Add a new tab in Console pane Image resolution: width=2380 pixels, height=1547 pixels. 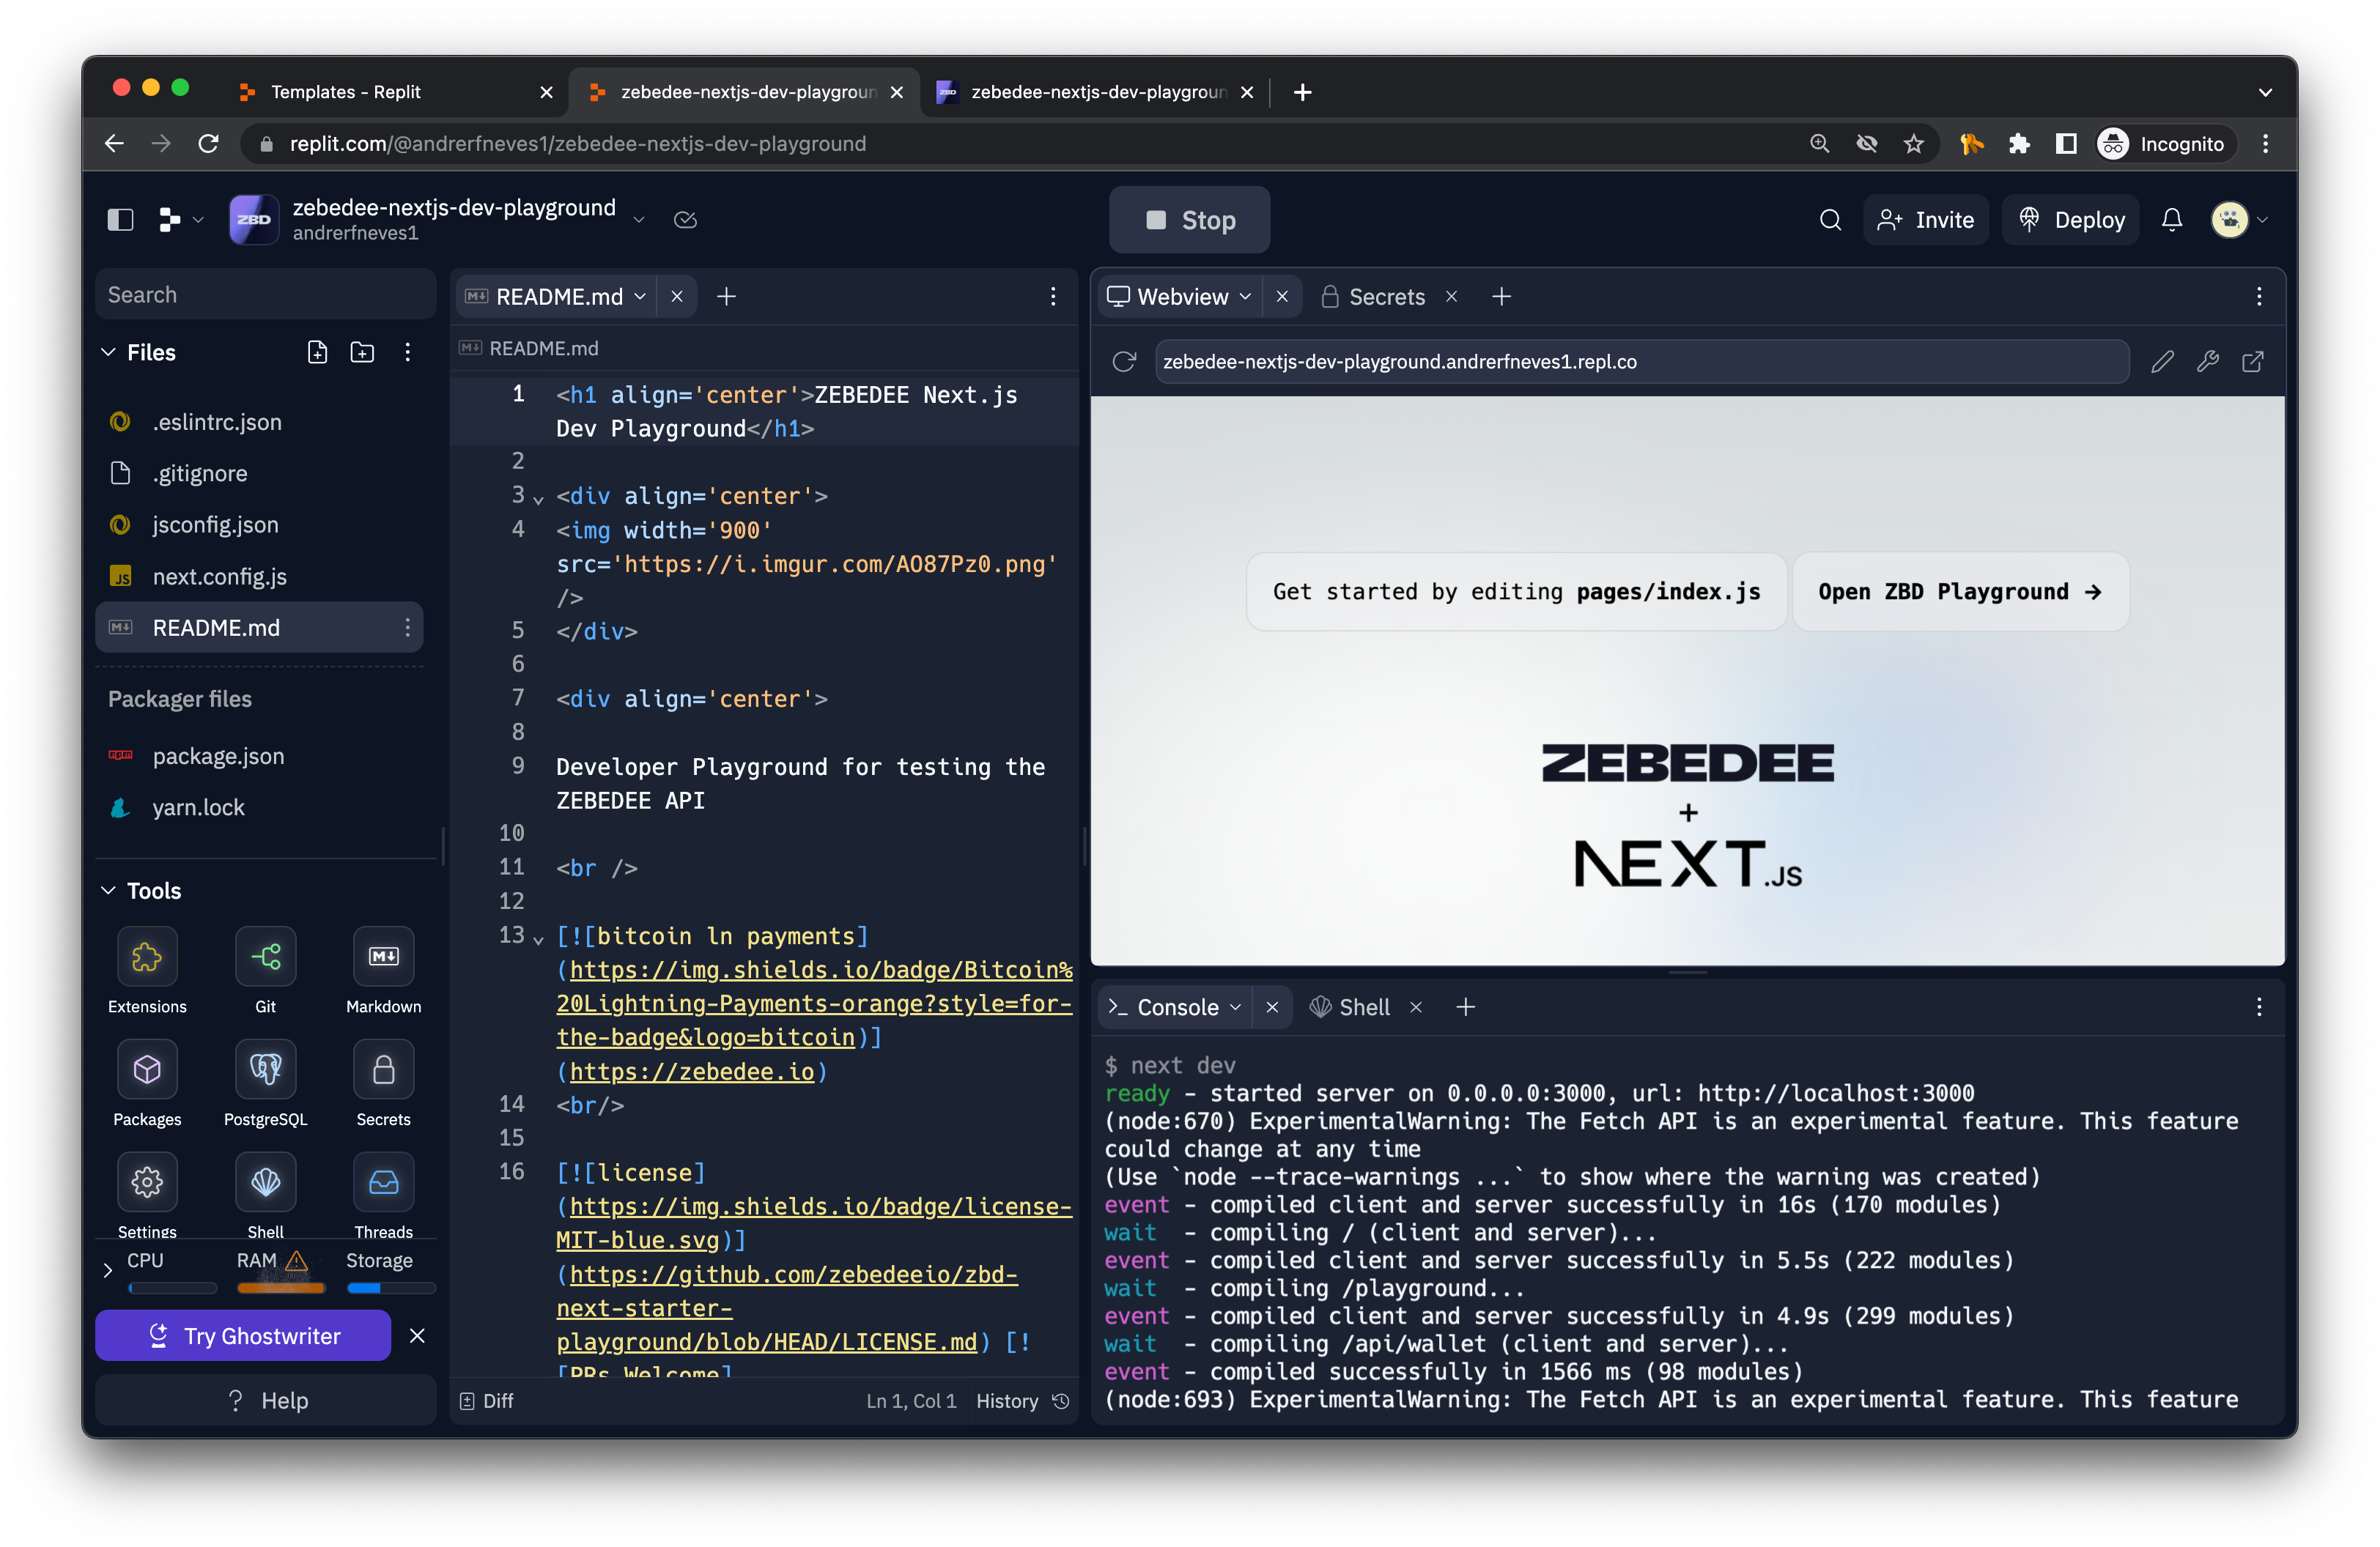(1465, 1006)
